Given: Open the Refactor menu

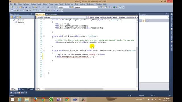Looking at the screenshot, I should [x=26, y=4].
